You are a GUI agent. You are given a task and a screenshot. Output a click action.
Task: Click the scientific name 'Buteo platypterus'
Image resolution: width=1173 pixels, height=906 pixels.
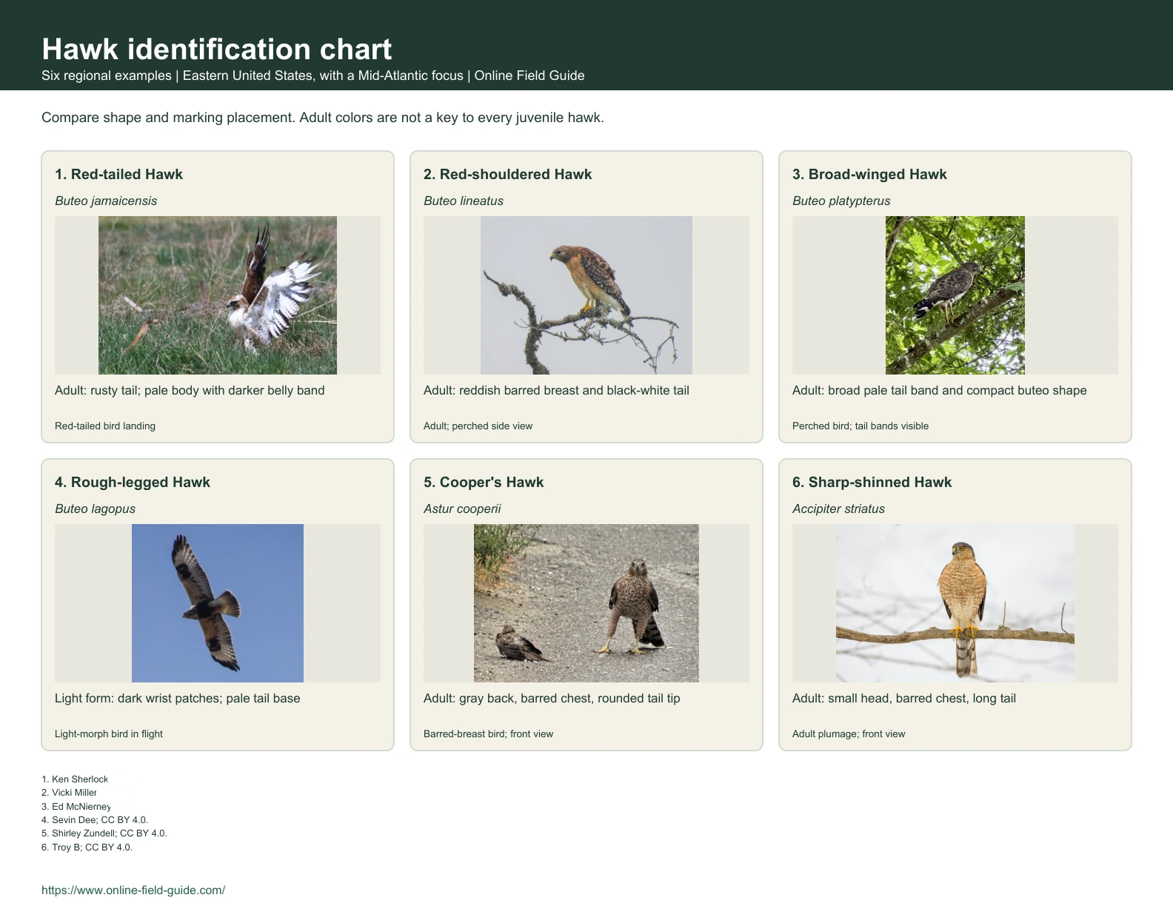click(841, 201)
